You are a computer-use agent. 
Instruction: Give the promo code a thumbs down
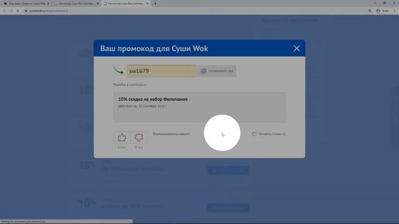(139, 138)
